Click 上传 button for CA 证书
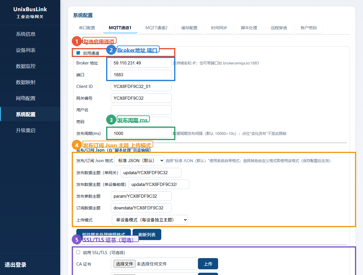This screenshot has height=275, width=363. point(208,264)
